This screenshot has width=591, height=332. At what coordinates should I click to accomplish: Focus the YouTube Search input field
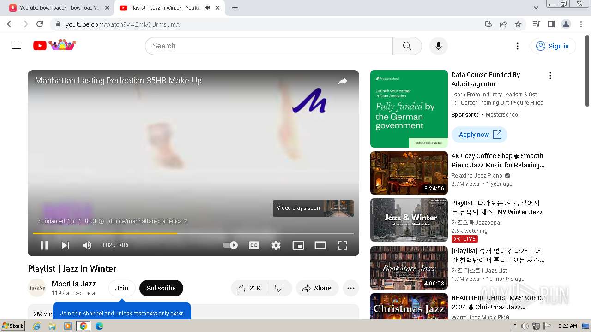[269, 46]
